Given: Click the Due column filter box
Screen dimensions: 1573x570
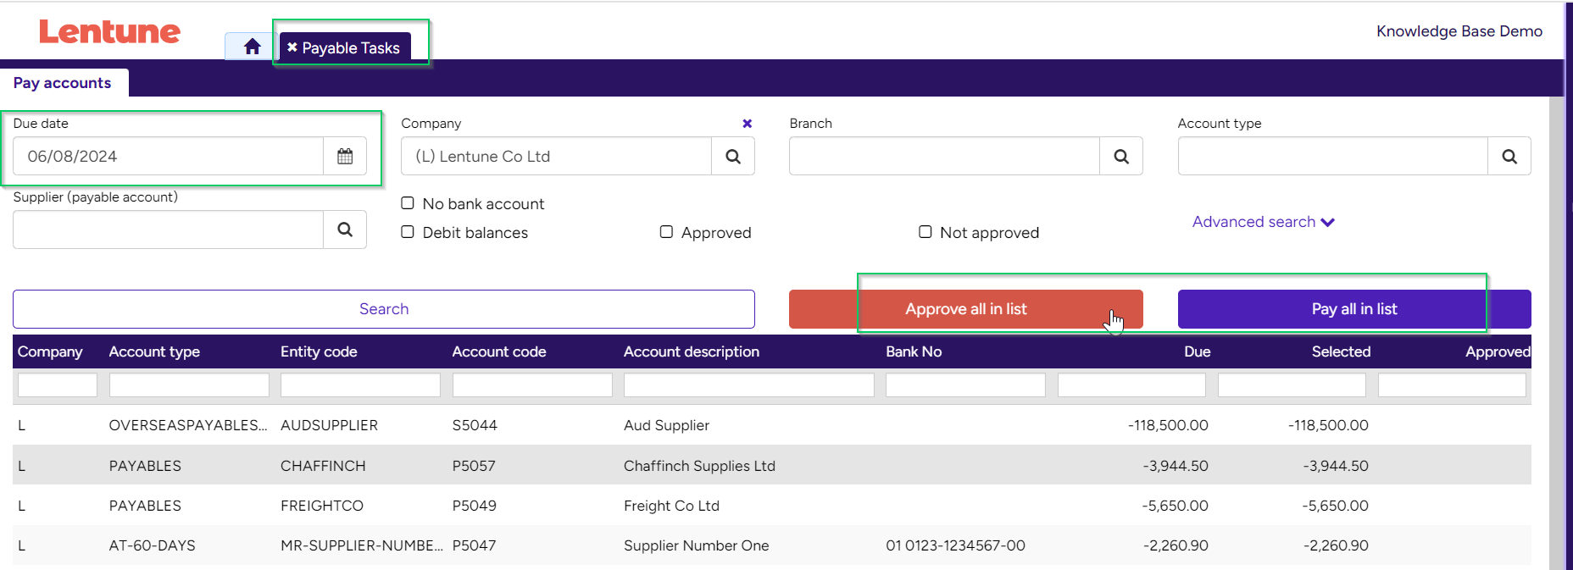Looking at the screenshot, I should click(1131, 385).
